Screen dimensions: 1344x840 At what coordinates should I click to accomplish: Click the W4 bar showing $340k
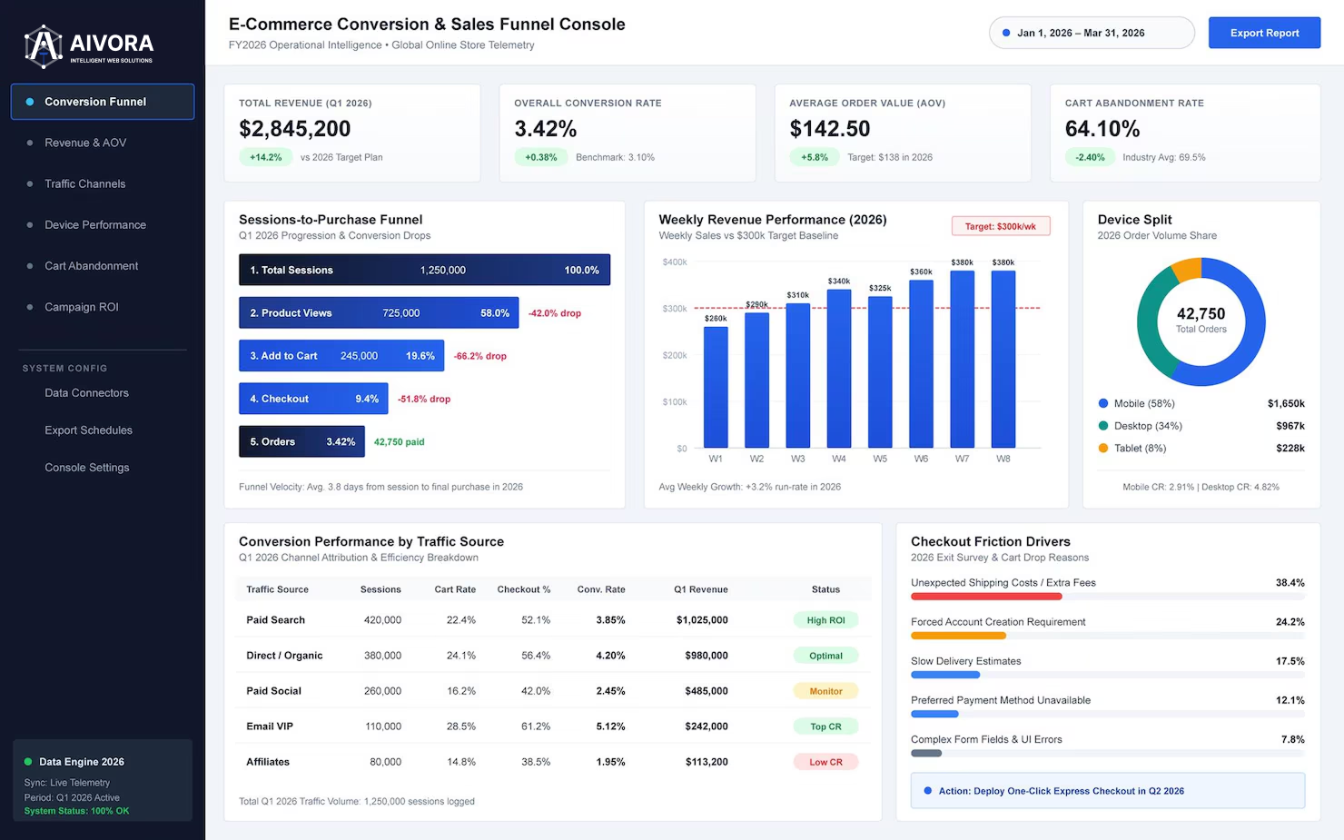pyautogui.click(x=839, y=369)
